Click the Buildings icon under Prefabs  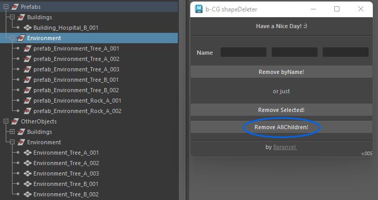click(x=21, y=17)
